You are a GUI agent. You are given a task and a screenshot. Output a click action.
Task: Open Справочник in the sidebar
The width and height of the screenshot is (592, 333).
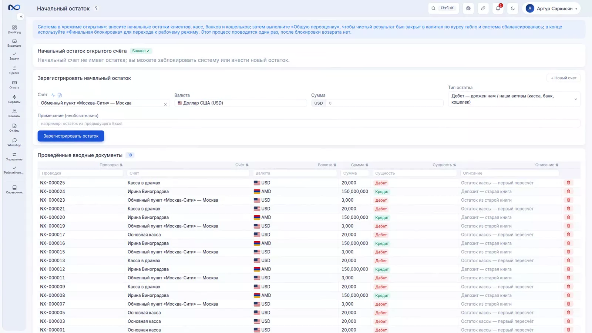(14, 189)
